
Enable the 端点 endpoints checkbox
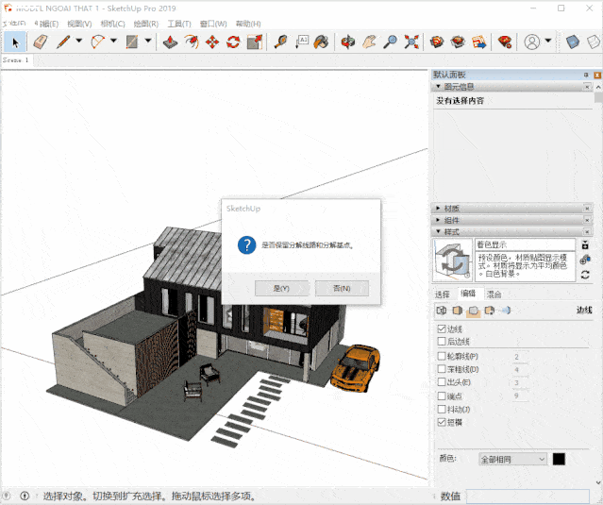click(x=442, y=396)
